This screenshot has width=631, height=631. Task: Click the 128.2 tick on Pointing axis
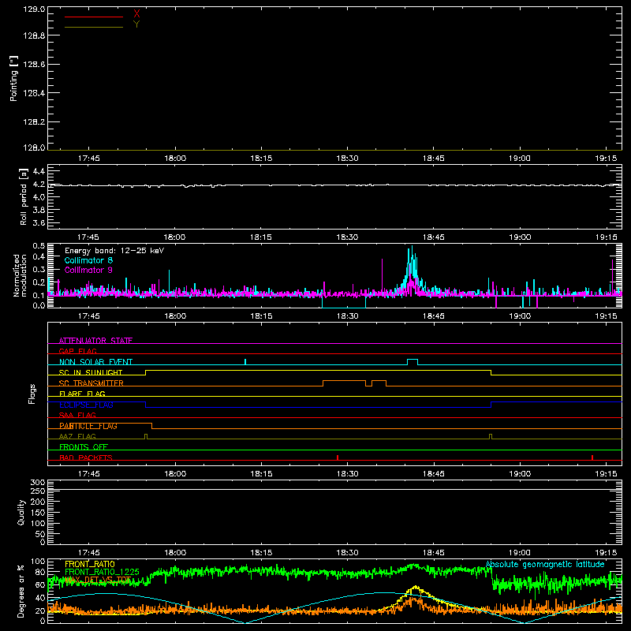point(34,122)
